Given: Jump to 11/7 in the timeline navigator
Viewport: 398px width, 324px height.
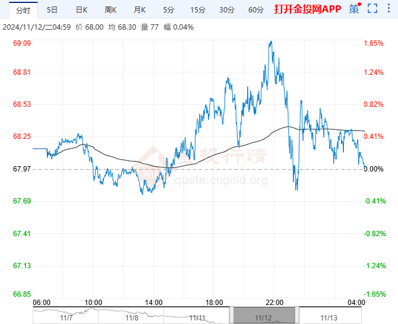Looking at the screenshot, I should 66,318.
